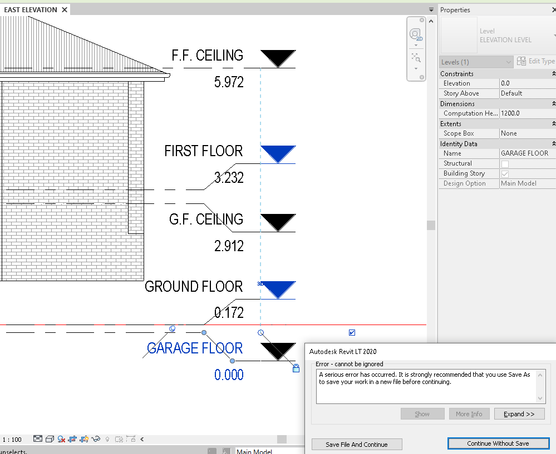
Task: Turn on Reveal Hidden Elements lightbulb
Action: coord(107,440)
